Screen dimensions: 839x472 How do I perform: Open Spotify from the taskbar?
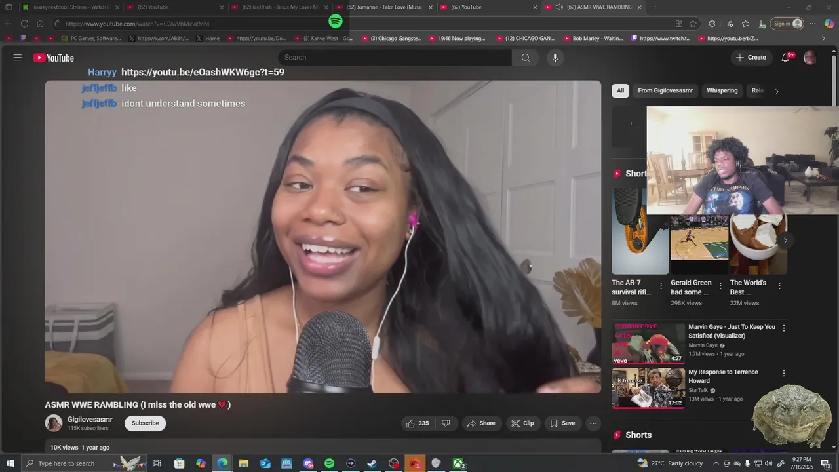pos(329,463)
